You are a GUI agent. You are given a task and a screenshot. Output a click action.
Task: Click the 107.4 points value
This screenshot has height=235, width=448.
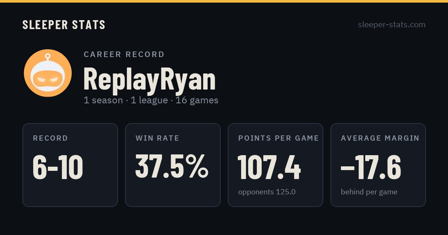point(269,167)
